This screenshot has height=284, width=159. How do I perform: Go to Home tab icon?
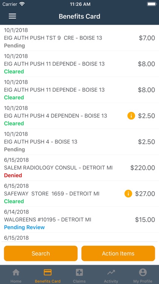[x=16, y=272]
